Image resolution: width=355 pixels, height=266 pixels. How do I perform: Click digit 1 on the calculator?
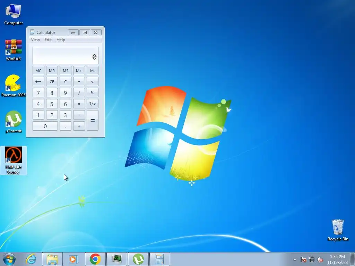38,115
